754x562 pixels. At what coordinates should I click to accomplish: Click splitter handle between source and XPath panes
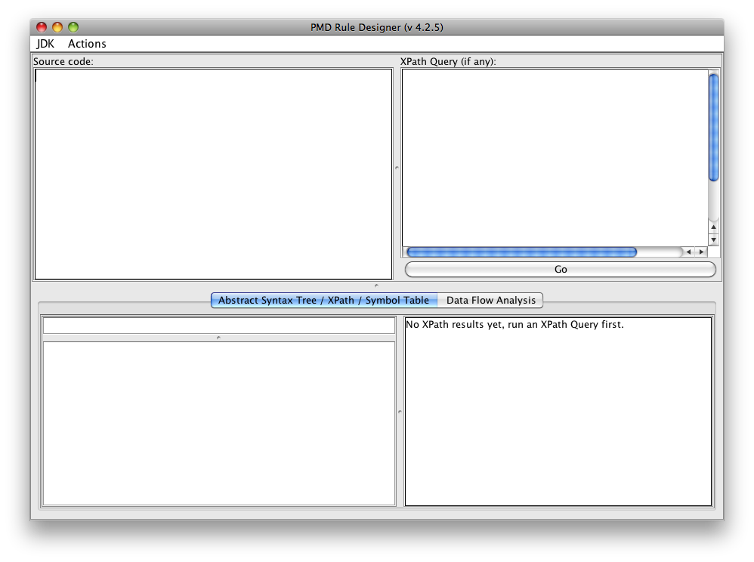397,168
